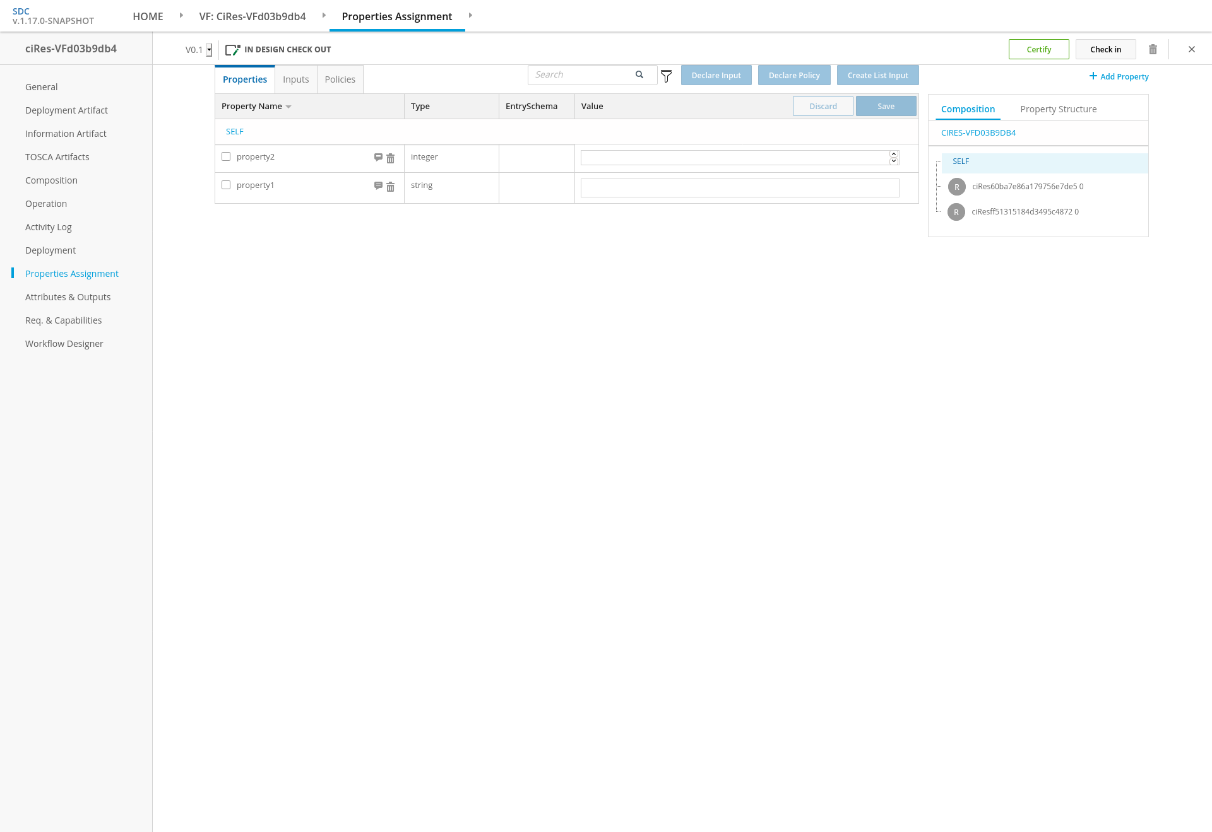Open TOSCA Artifacts in sidebar
This screenshot has width=1212, height=832.
(57, 157)
